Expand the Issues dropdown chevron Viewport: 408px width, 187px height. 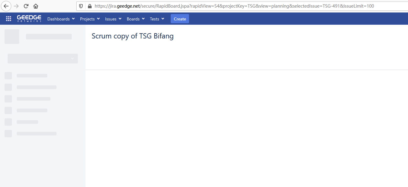[120, 19]
